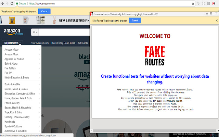Click the white mug product thumbnail
Image resolution: width=219 pixels, height=137 pixels.
[26, 20]
